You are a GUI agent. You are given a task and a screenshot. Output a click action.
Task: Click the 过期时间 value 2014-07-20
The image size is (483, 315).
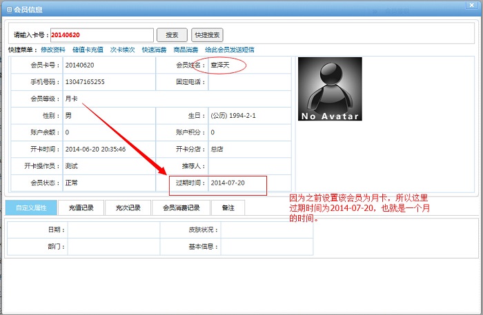coord(228,183)
